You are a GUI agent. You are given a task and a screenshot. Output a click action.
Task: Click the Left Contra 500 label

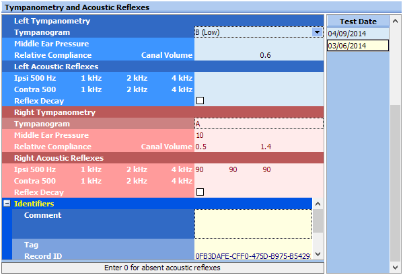coord(35,89)
